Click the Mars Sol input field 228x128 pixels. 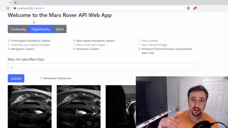(103, 68)
